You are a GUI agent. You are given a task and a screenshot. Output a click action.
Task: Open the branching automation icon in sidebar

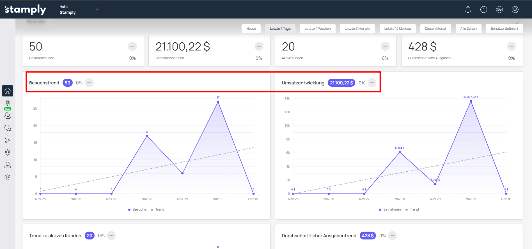[8, 140]
